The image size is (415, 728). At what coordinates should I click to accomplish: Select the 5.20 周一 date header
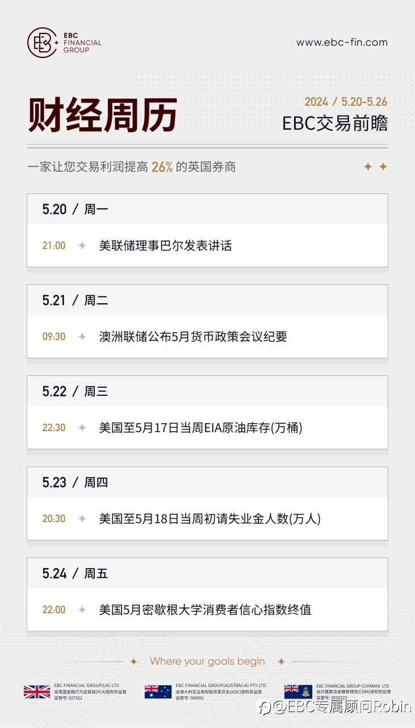(75, 209)
